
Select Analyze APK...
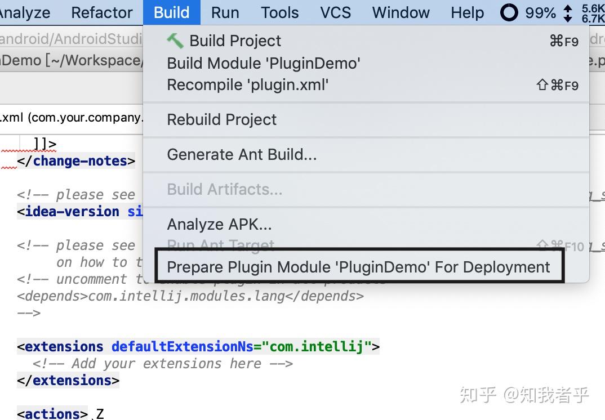tap(219, 224)
